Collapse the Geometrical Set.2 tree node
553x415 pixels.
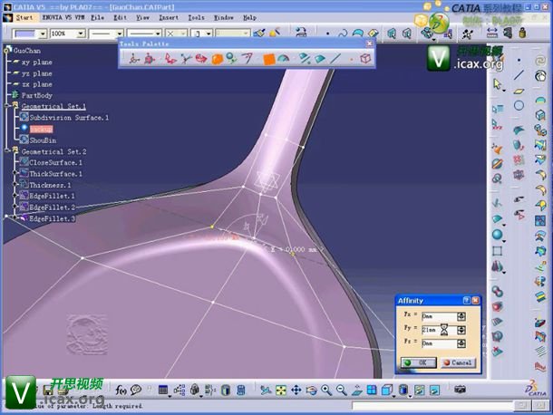coord(6,152)
